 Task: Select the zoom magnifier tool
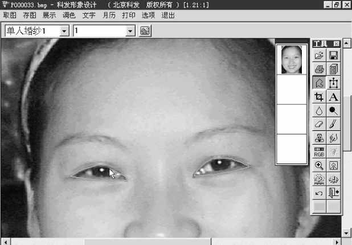pos(319,165)
